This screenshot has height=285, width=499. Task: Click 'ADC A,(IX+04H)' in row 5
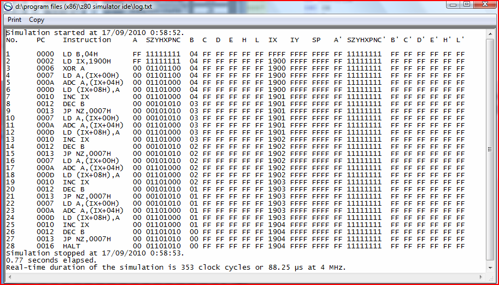[x=93, y=83]
